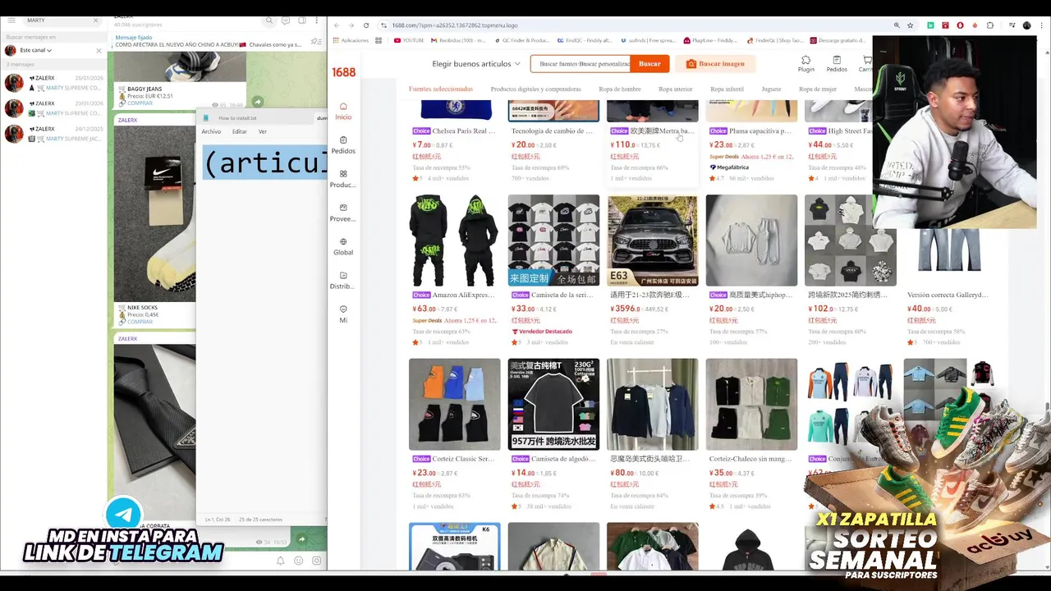This screenshot has height=591, width=1051.
Task: Click the 1688 logo
Action: click(x=343, y=72)
